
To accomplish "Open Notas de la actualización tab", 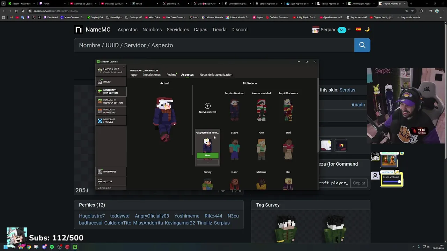I will (216, 75).
